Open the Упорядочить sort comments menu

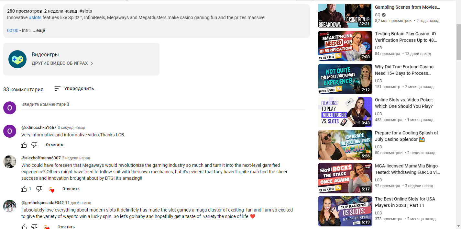pyautogui.click(x=74, y=88)
